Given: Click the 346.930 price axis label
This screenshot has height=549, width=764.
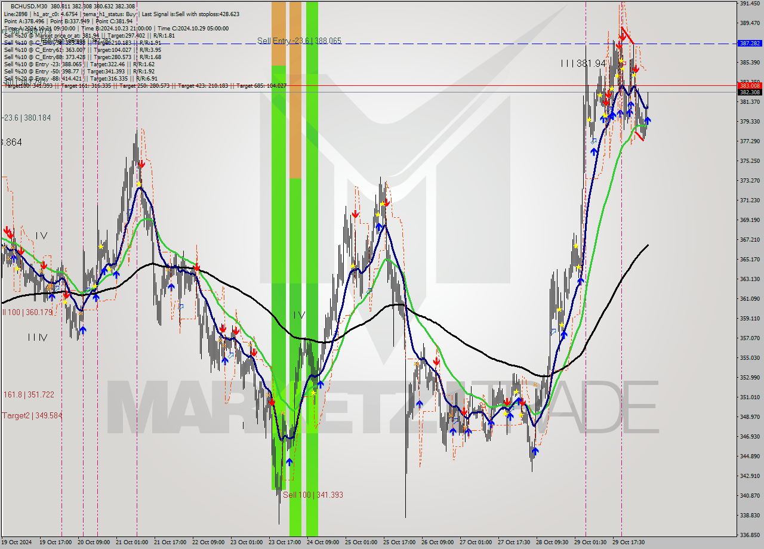Looking at the screenshot, I should point(749,437).
